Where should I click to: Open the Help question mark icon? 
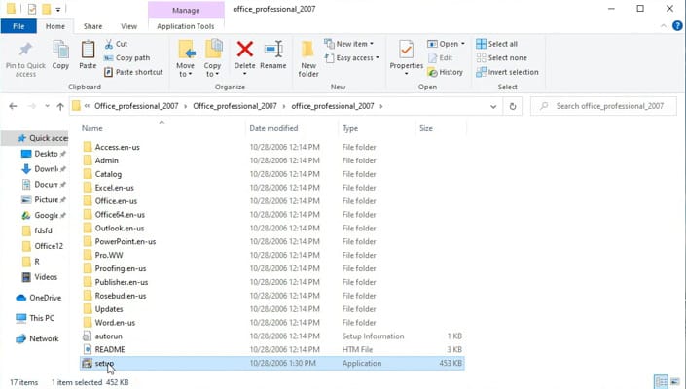coord(677,26)
